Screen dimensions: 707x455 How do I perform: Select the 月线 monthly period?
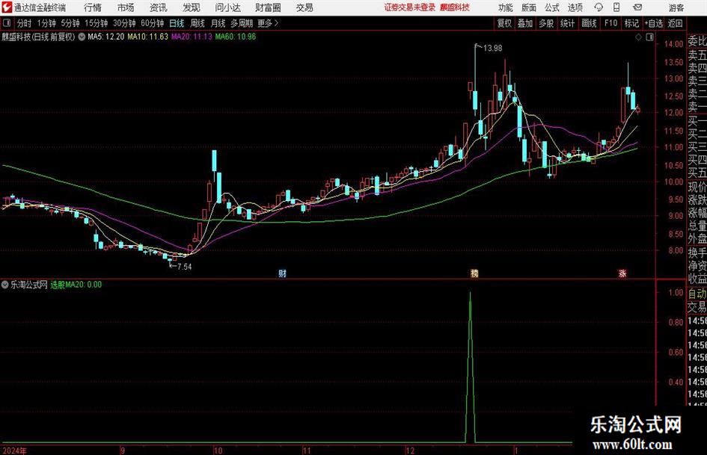click(x=218, y=23)
